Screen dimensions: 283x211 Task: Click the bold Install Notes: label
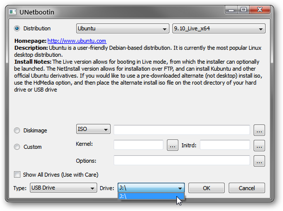pos(33,62)
